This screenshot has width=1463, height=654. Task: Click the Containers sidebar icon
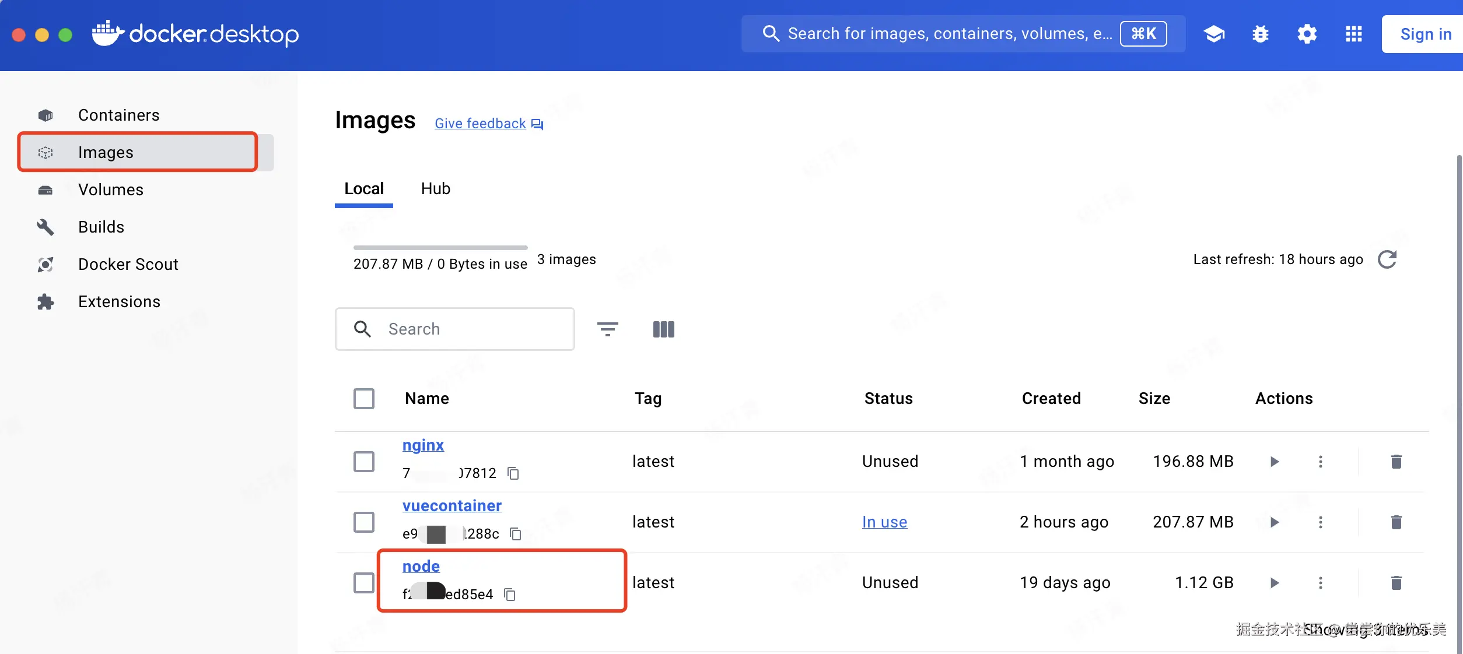[45, 115]
